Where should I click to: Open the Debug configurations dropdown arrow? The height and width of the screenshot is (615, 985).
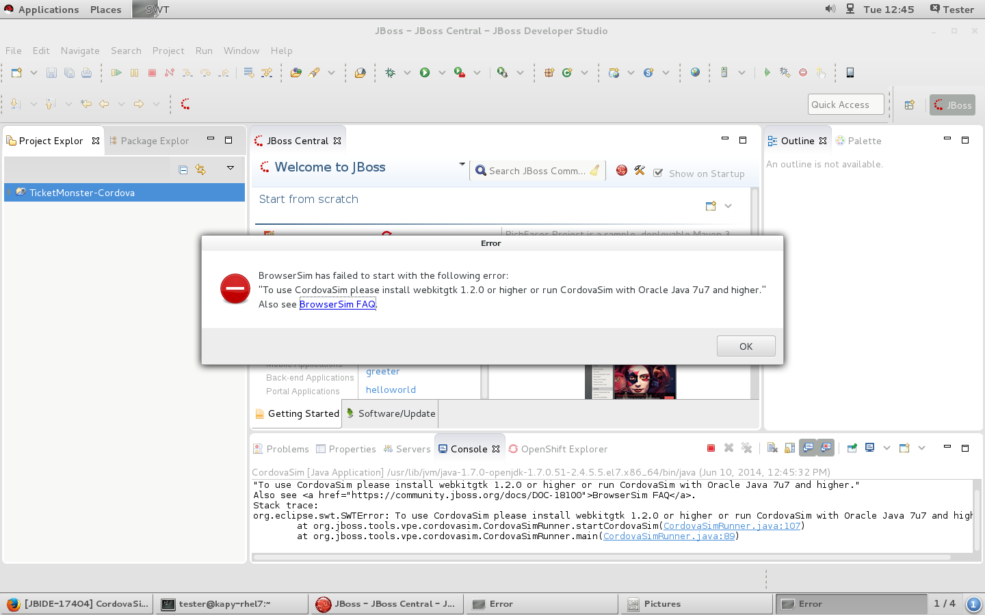pyautogui.click(x=407, y=72)
